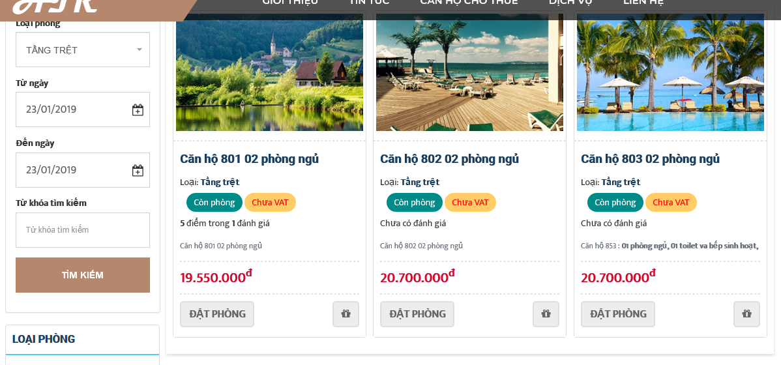781x365 pixels.
Task: Click the AJR logo
Action: point(55,5)
